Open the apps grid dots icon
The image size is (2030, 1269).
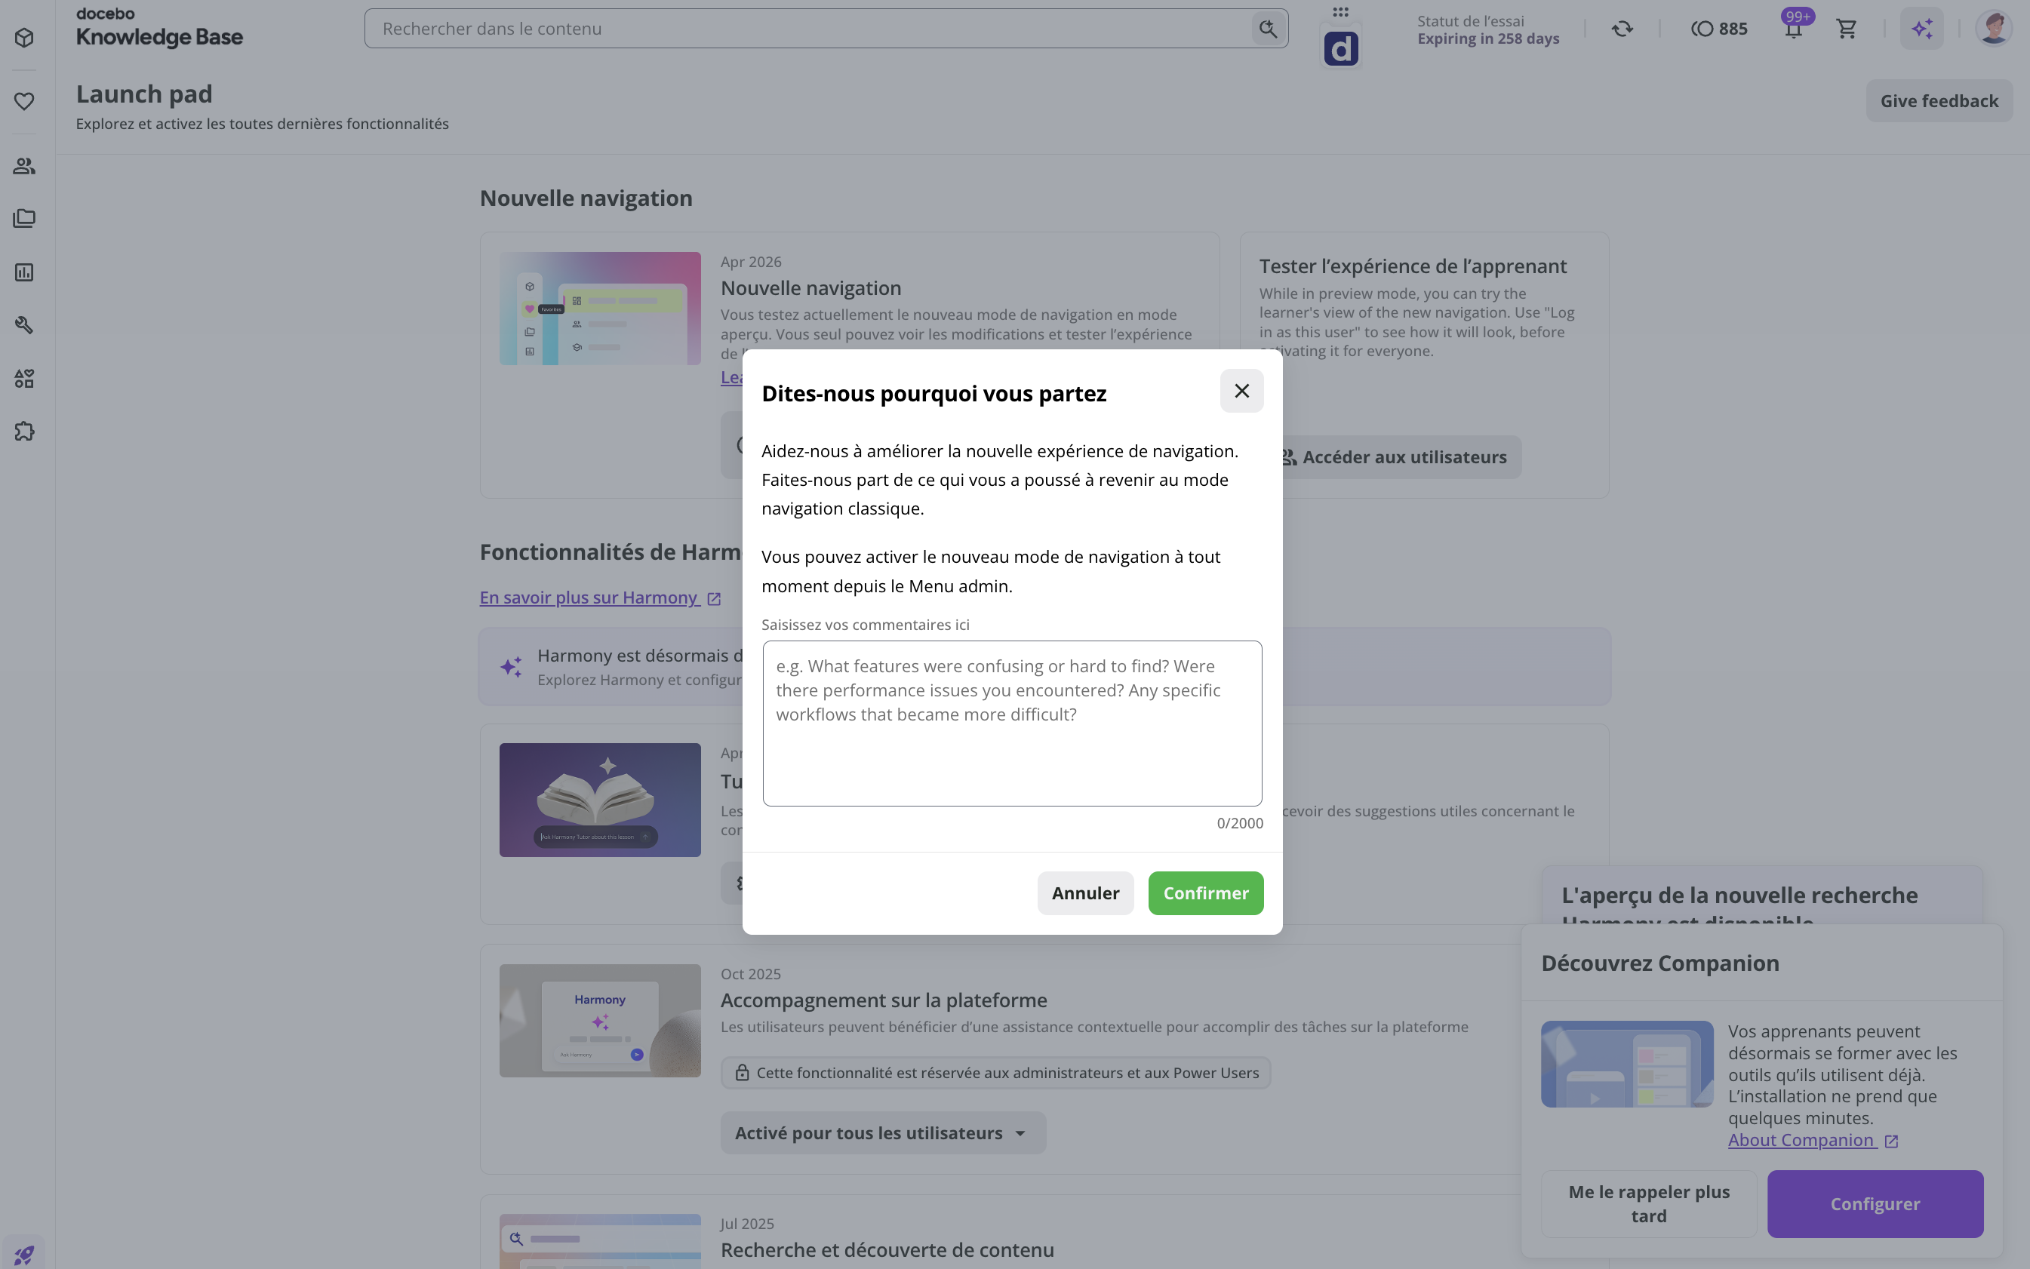pyautogui.click(x=1341, y=12)
